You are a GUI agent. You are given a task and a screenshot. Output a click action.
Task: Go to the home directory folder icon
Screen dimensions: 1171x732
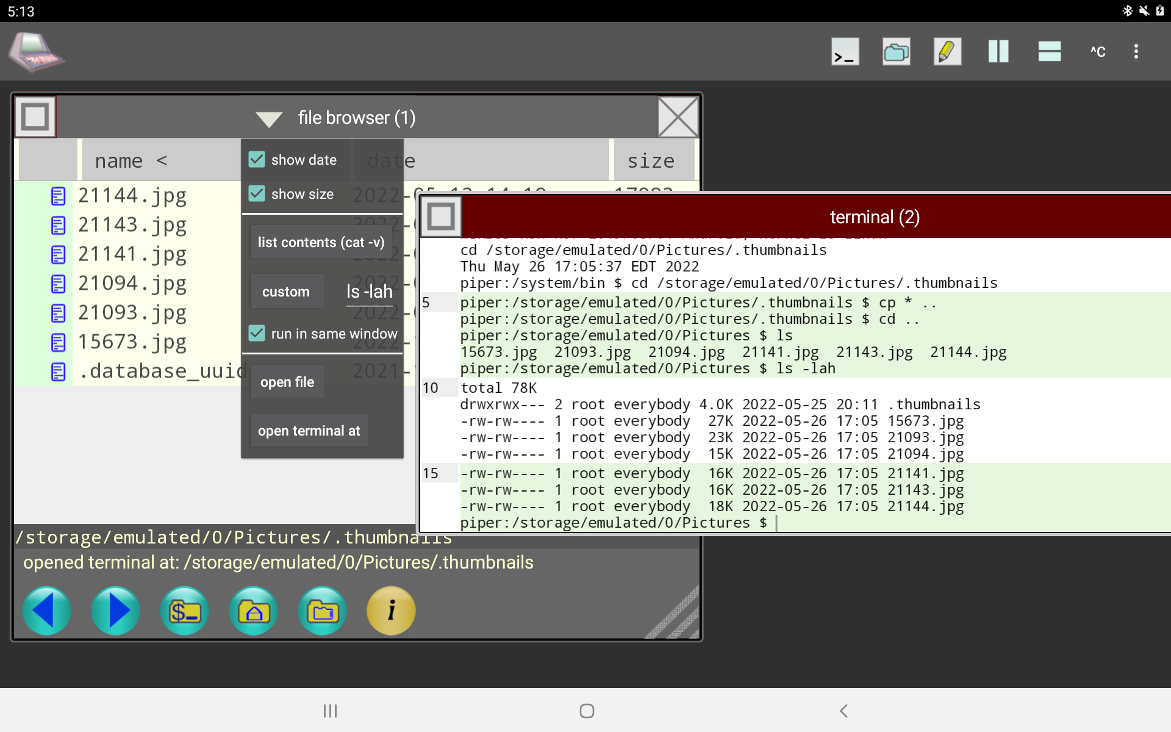pos(254,610)
